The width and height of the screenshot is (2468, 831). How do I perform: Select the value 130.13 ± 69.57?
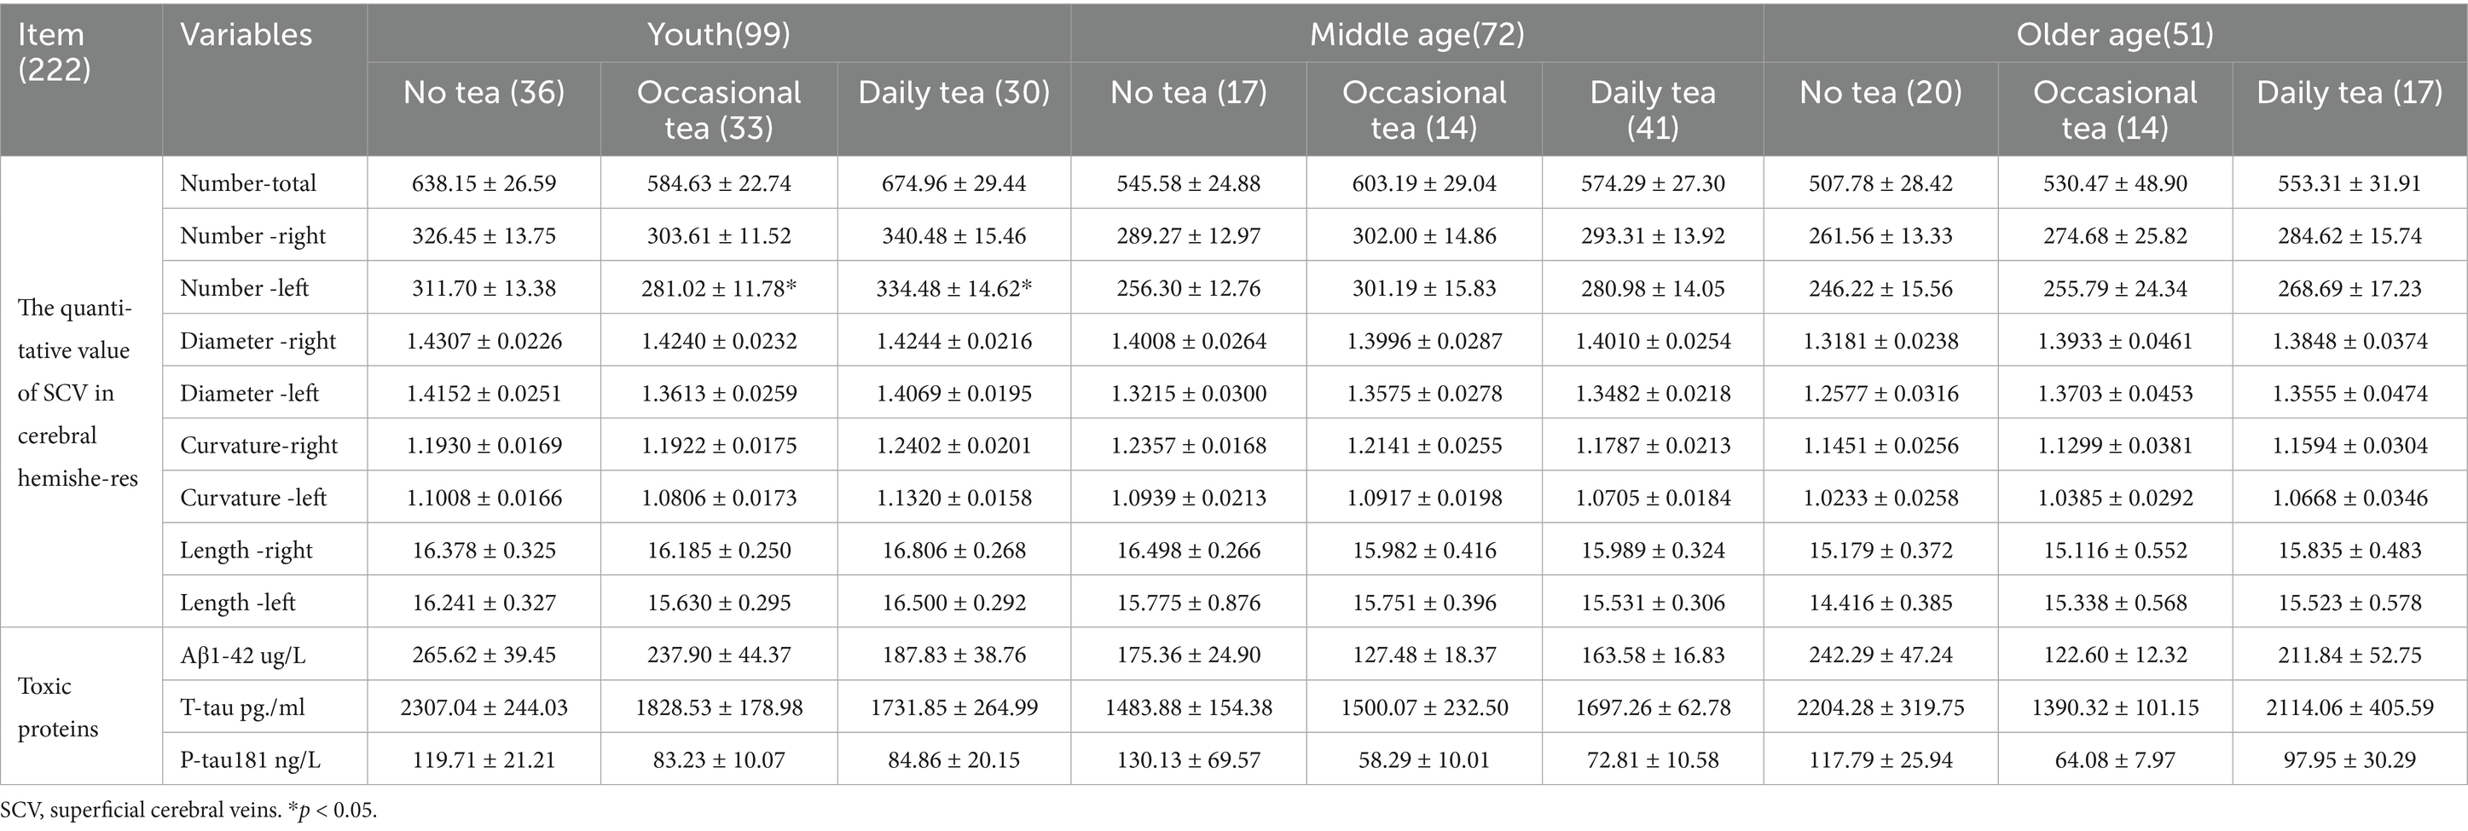pyautogui.click(x=1188, y=760)
